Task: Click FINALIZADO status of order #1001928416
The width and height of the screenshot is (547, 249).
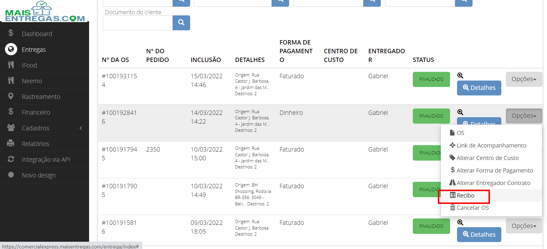Action: tap(431, 116)
